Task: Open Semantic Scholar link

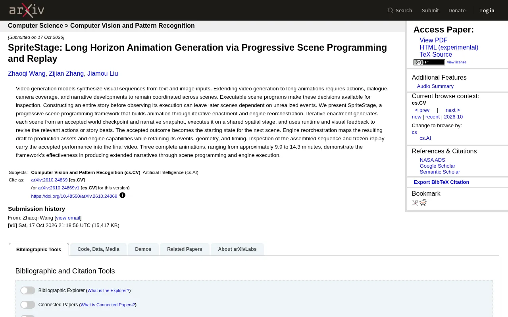Action: tap(440, 172)
